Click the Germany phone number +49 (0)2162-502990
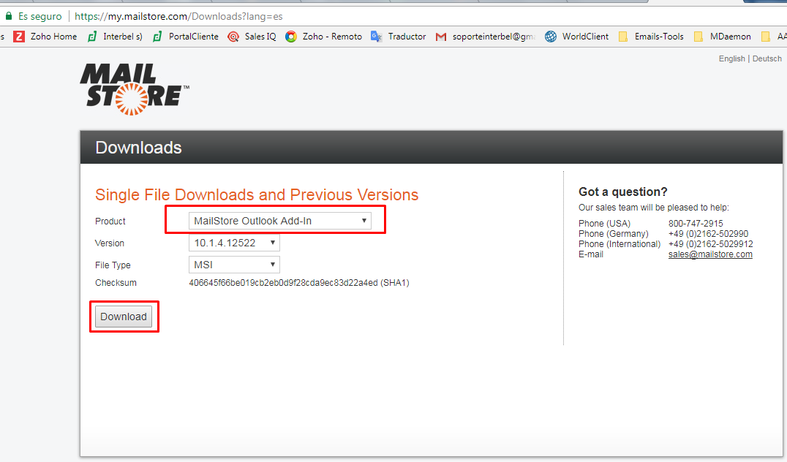This screenshot has width=787, height=462. click(708, 234)
